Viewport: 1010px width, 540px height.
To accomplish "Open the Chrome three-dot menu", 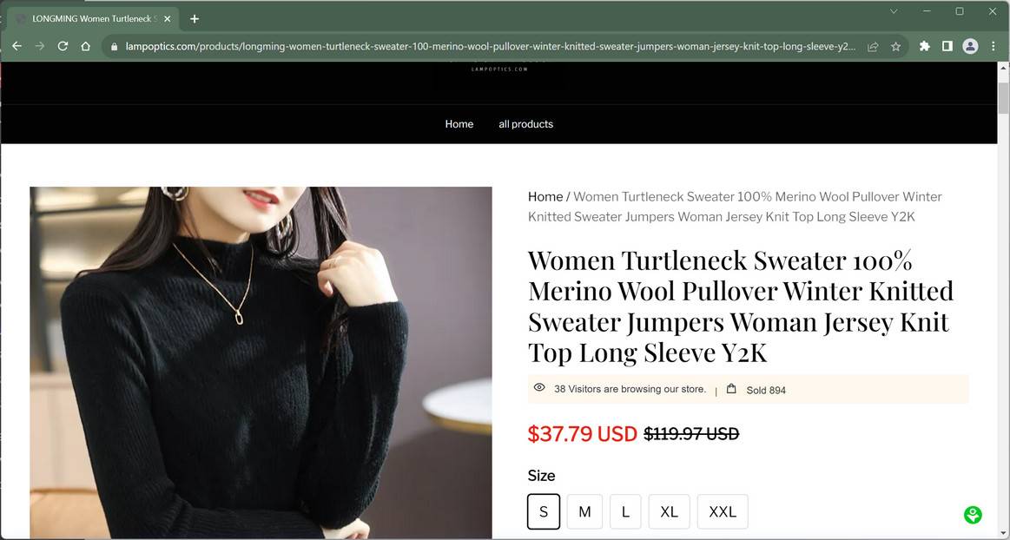I will coord(993,46).
